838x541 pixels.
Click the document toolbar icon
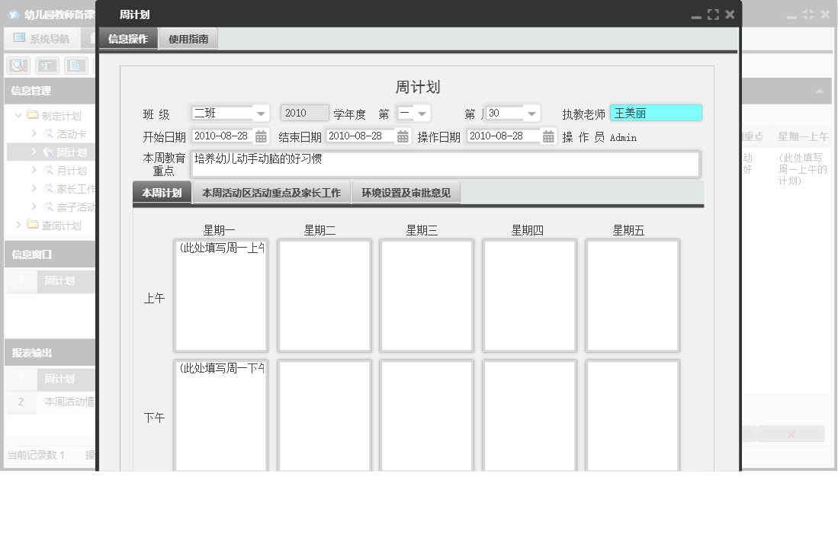click(76, 66)
